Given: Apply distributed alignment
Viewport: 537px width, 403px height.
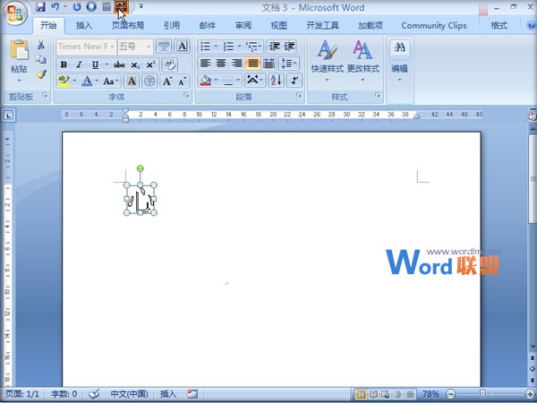Looking at the screenshot, I should (269, 64).
